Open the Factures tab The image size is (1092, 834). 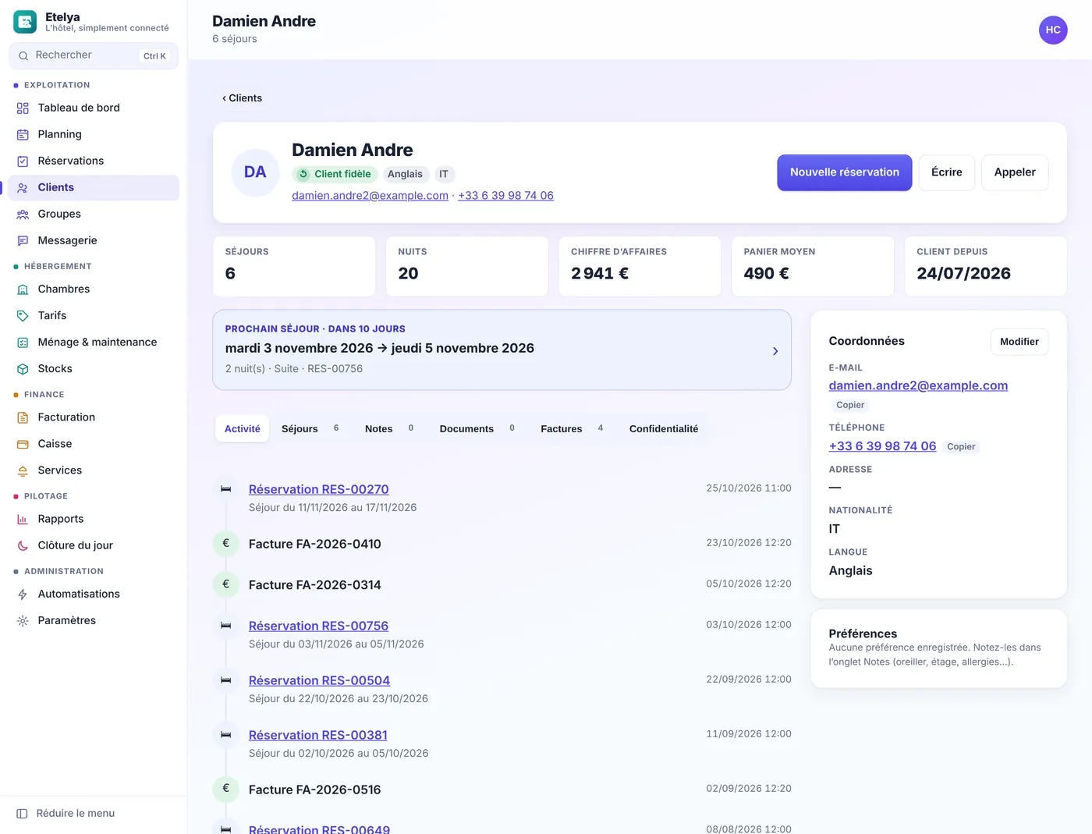572,428
